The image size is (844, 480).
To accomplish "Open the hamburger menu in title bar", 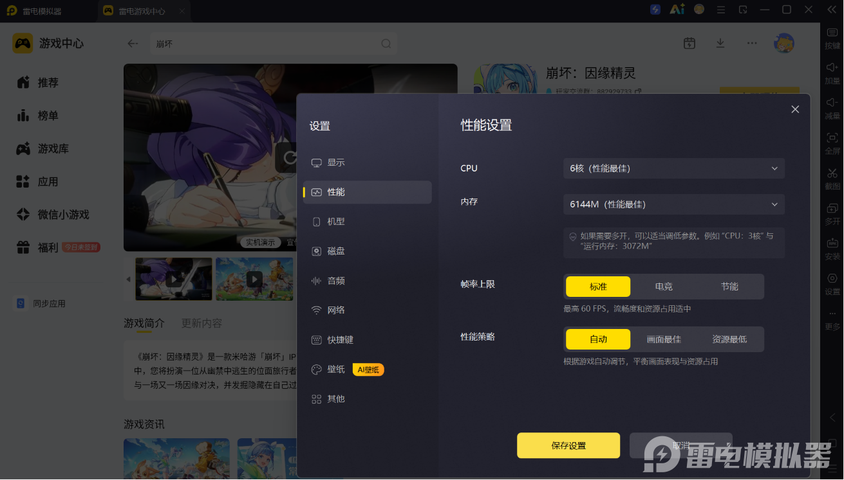I will point(721,10).
